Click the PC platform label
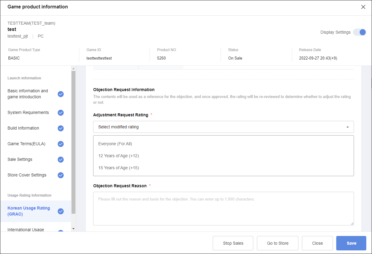 pyautogui.click(x=41, y=36)
